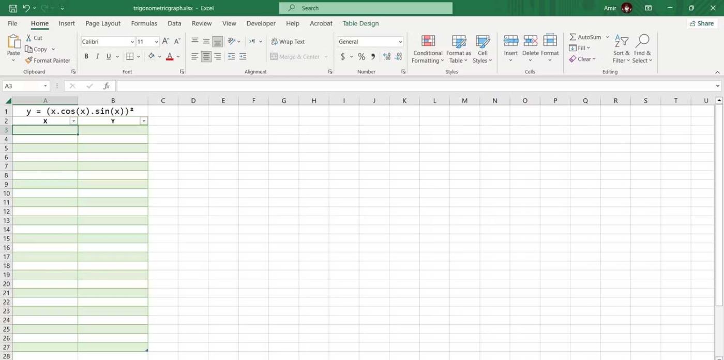Click in the formula bar input
Image resolution: width=724 pixels, height=360 pixels.
pyautogui.click(x=415, y=86)
